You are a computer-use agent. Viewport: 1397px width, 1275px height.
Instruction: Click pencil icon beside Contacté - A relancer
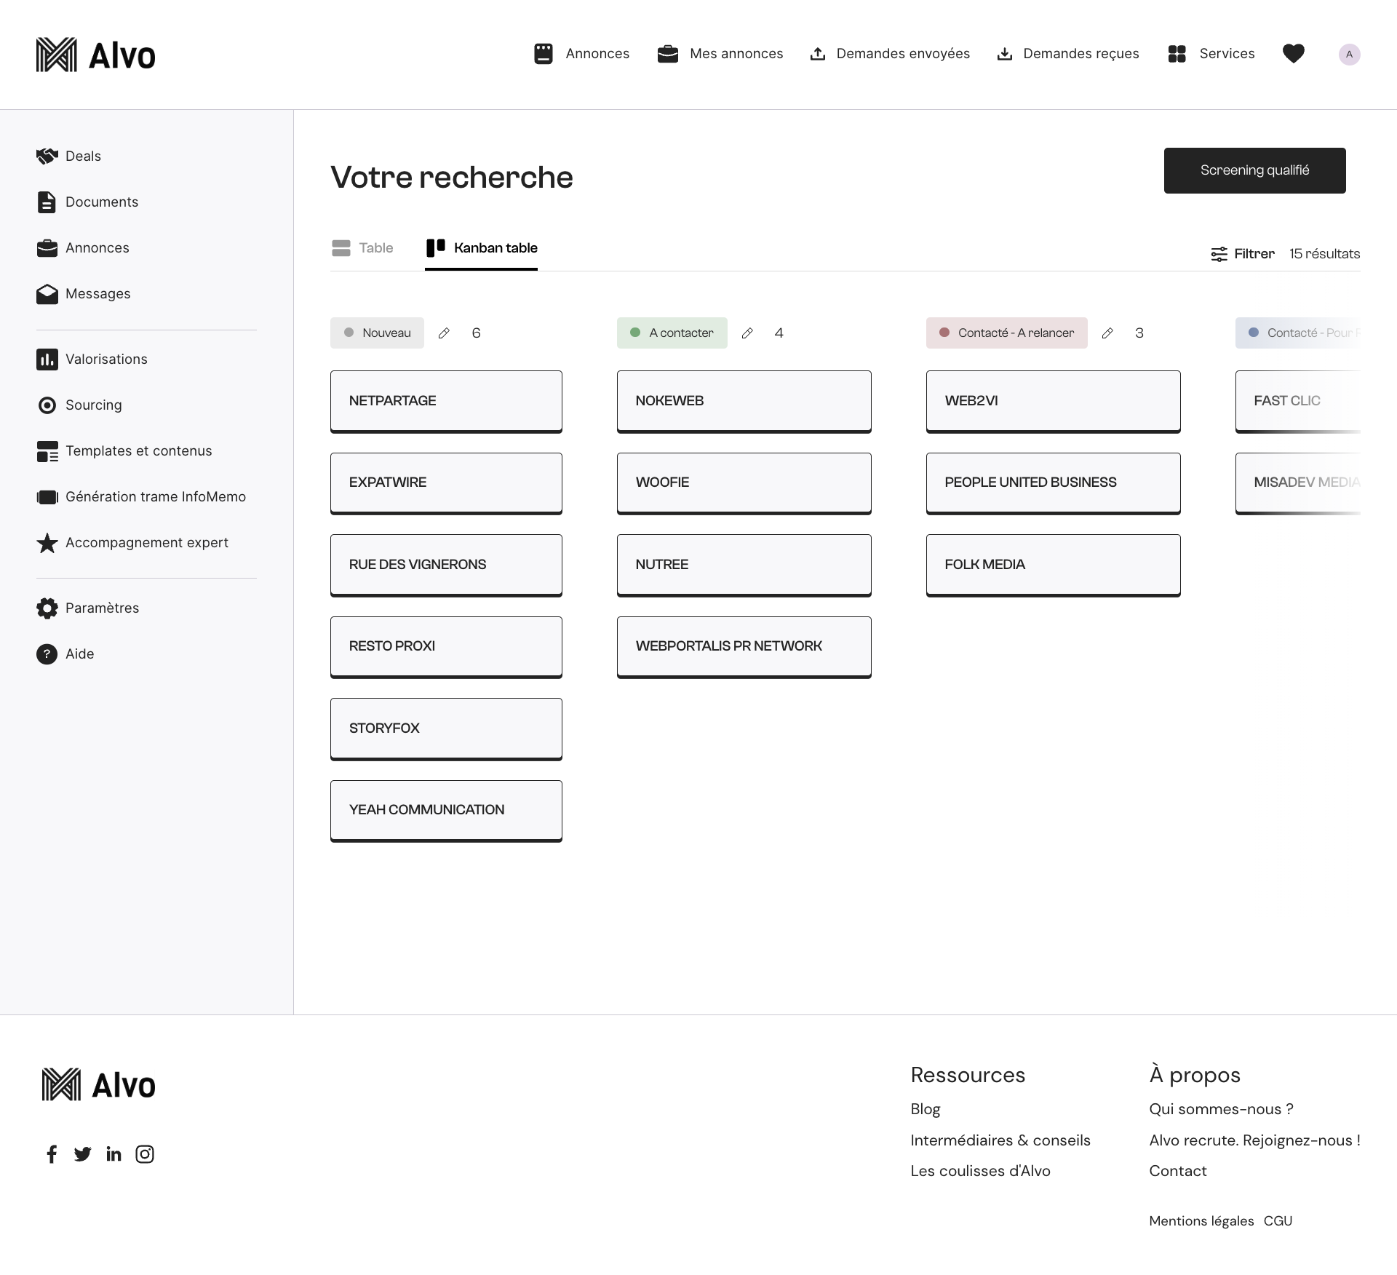1107,333
